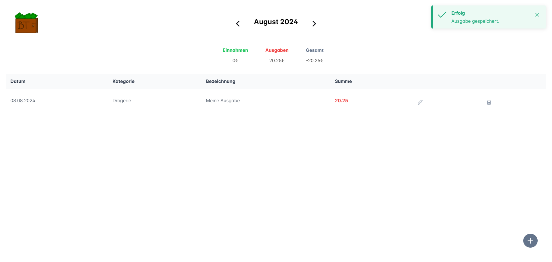Go to the previous month
552x262 pixels.
pos(238,24)
